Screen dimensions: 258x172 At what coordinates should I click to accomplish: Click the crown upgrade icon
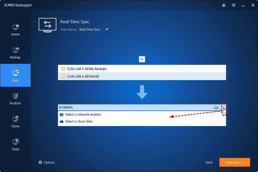[x=224, y=5]
